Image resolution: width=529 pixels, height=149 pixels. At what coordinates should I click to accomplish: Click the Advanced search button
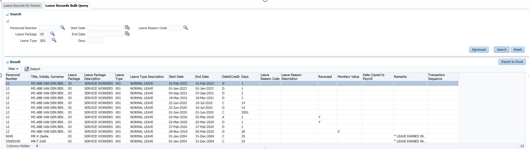click(479, 50)
